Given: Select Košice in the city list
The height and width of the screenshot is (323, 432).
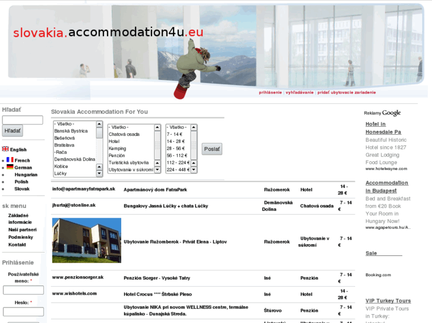Looking at the screenshot, I should point(61,167).
